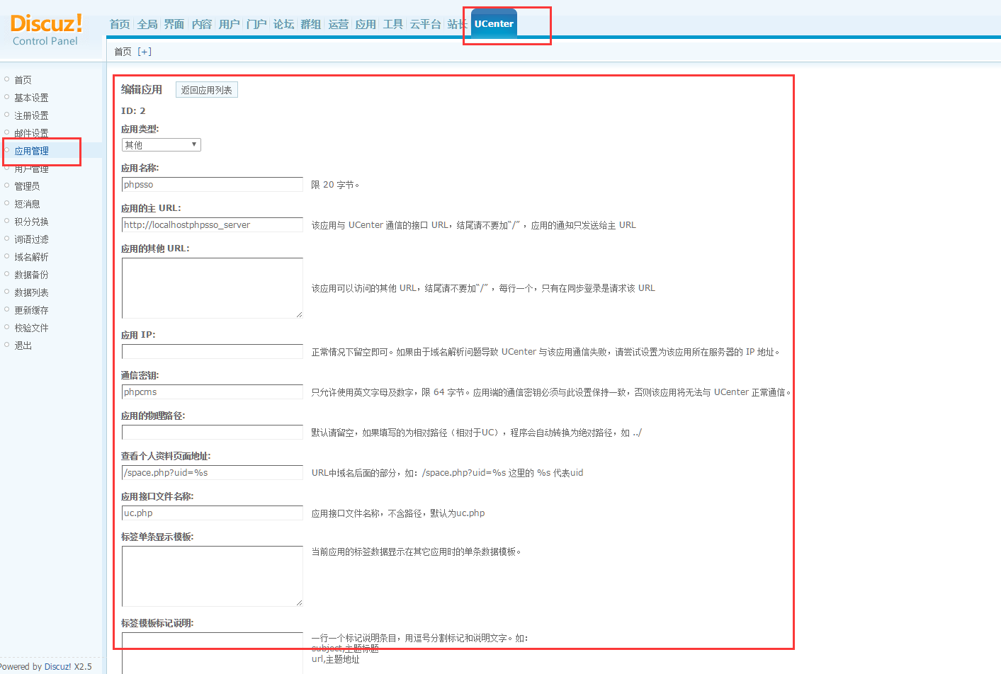Select the UCenter tab
Screen dimensions: 1001x674
click(494, 23)
